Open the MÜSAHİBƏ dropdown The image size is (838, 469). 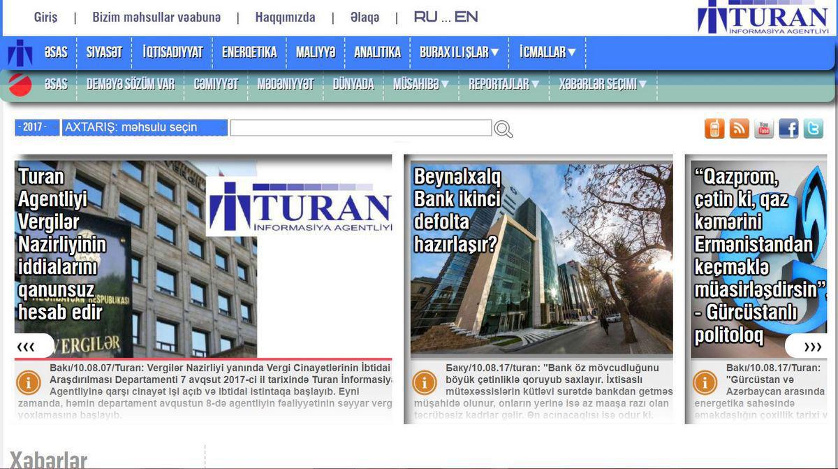(420, 85)
